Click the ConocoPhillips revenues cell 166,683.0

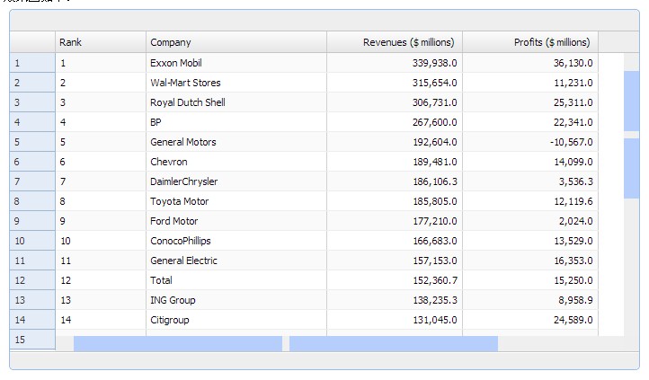pyautogui.click(x=394, y=241)
